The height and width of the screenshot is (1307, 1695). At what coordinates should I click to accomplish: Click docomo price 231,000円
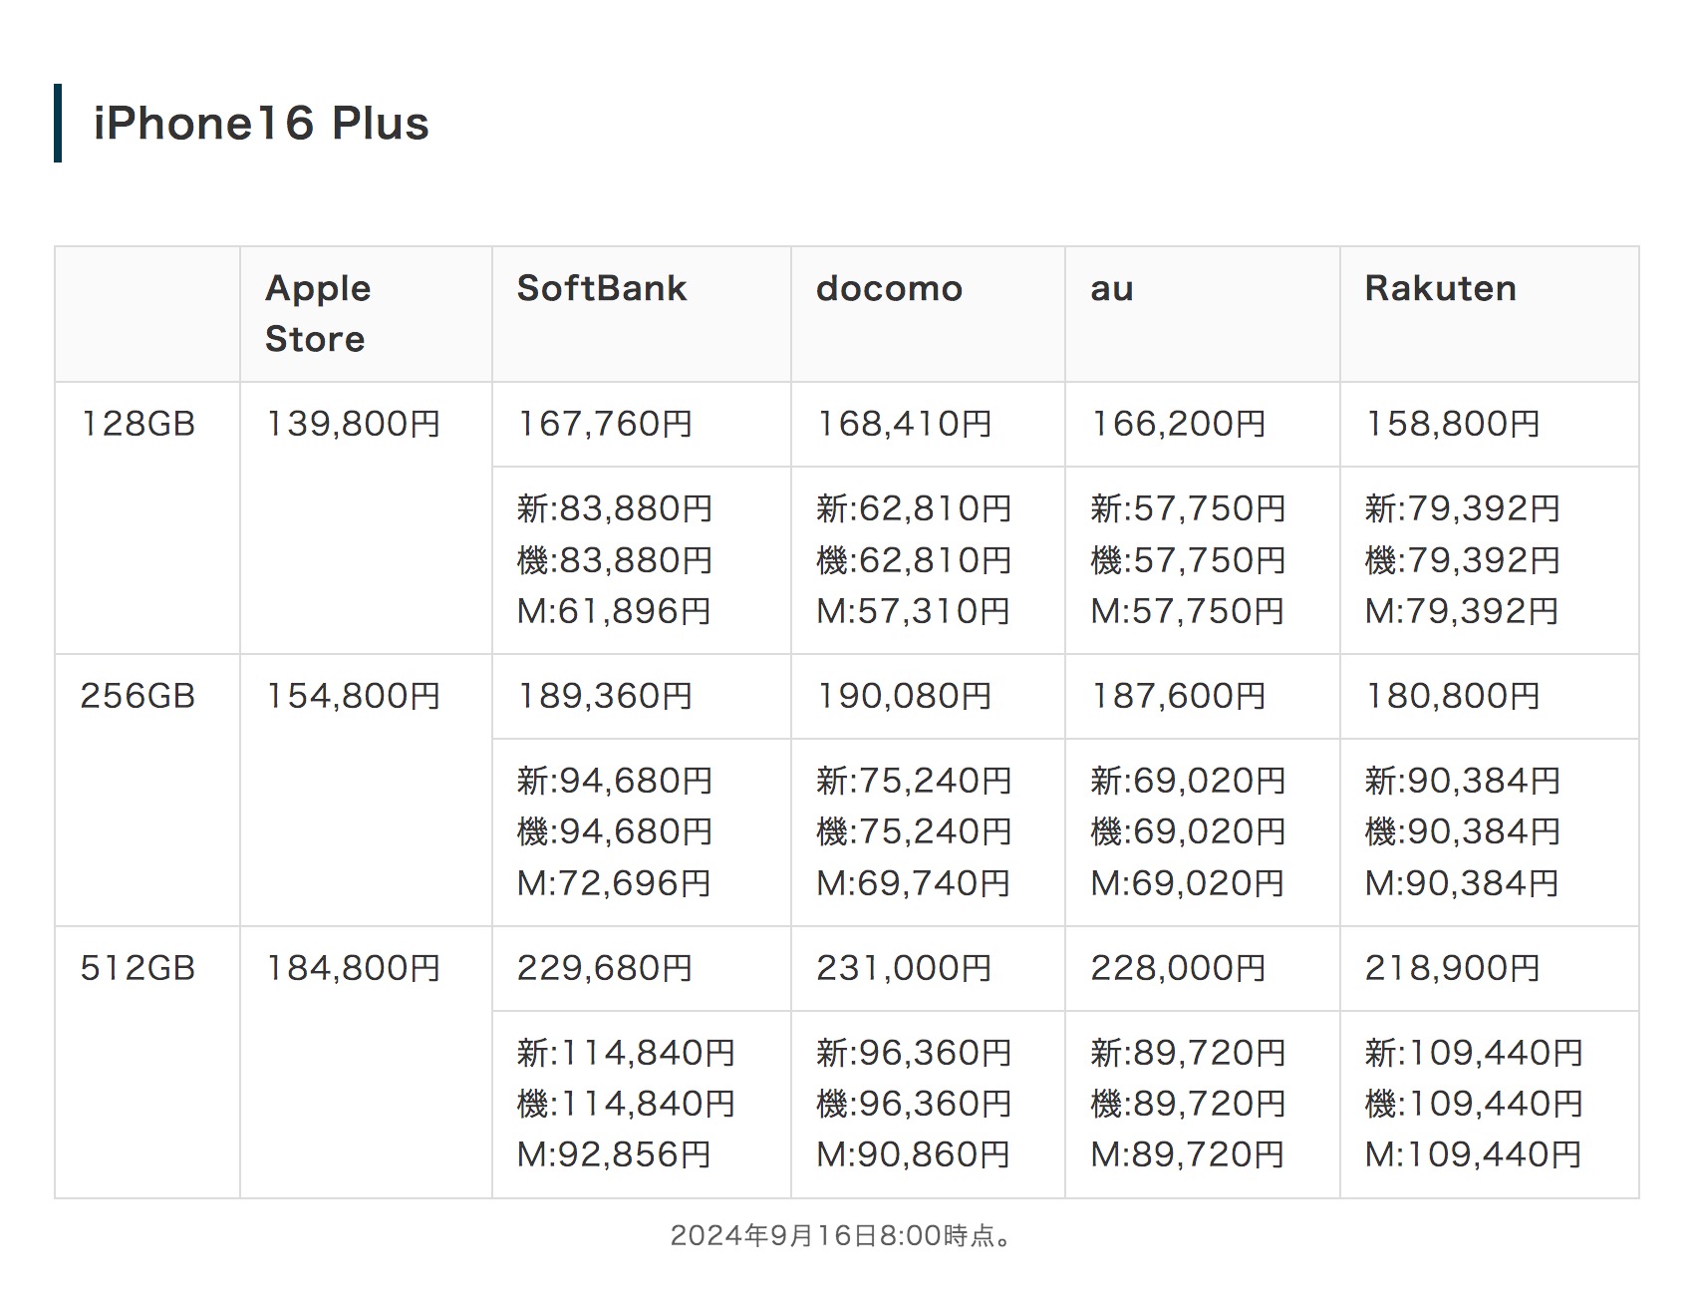coord(904,968)
